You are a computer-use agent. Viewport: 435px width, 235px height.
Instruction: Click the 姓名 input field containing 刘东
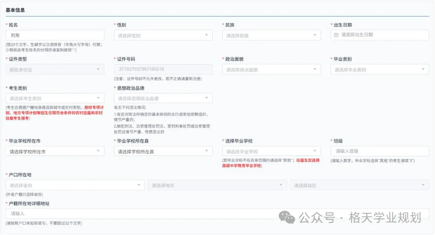[55, 35]
